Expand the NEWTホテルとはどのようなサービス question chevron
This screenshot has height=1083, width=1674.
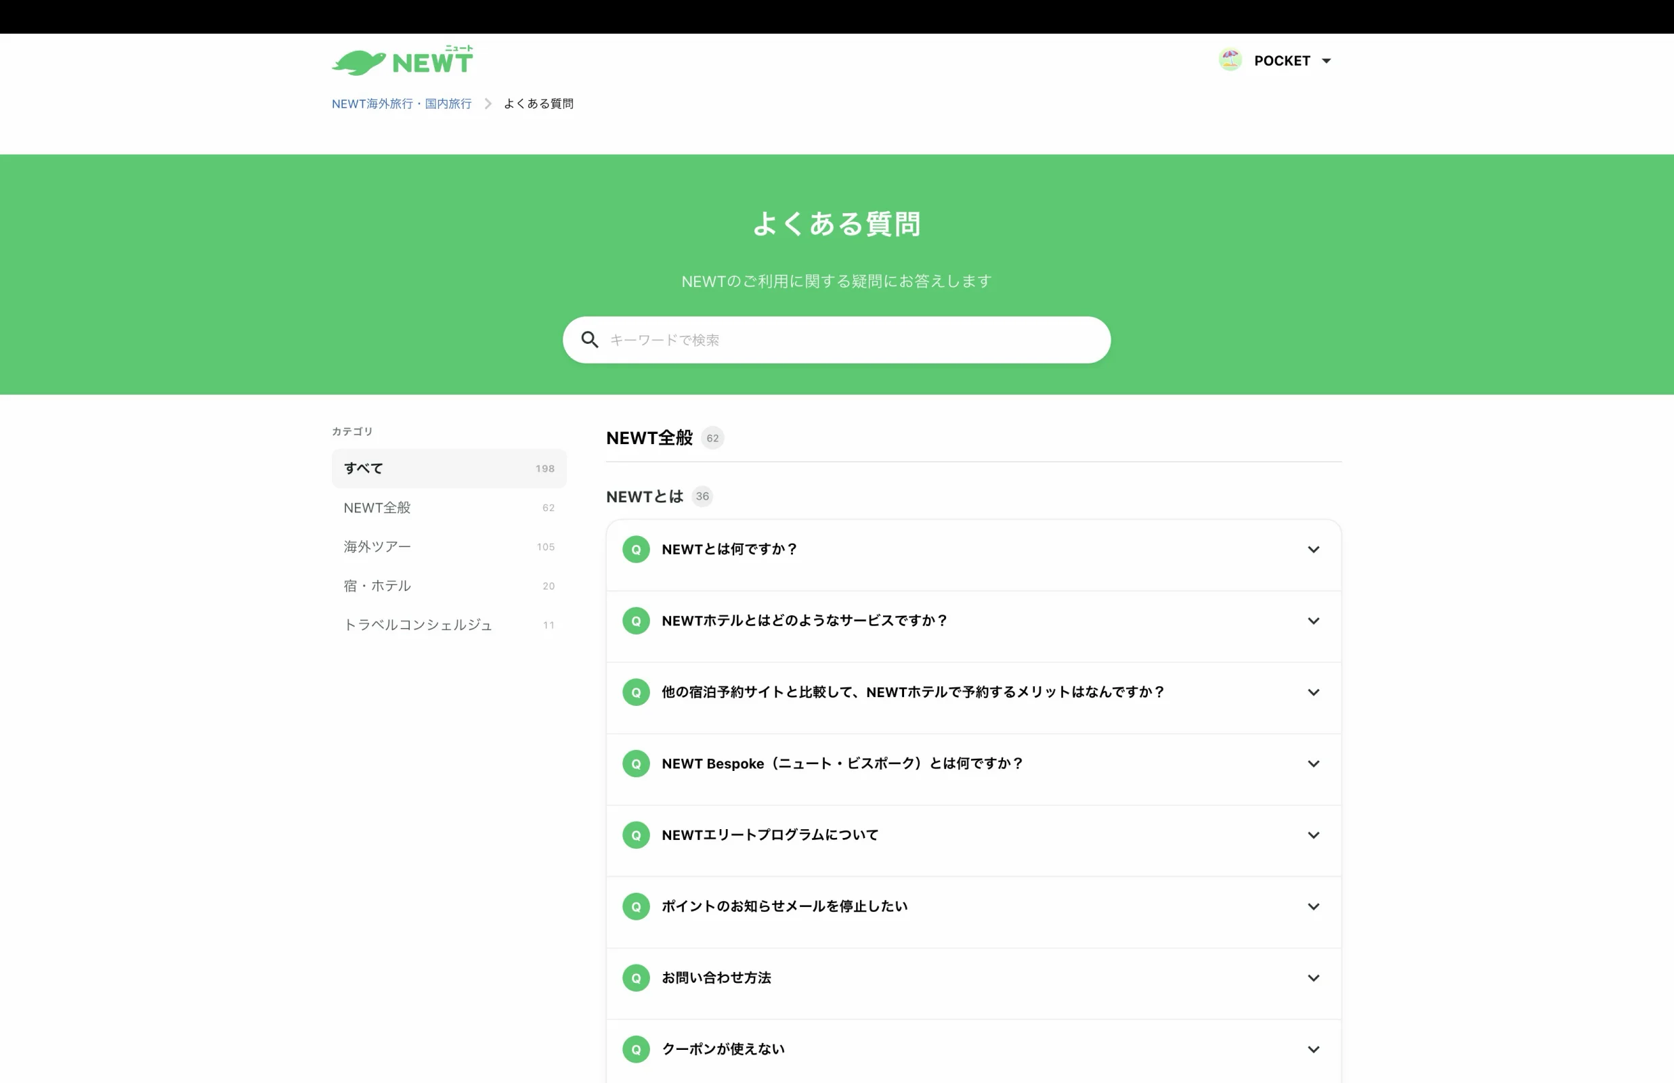[x=1313, y=621]
